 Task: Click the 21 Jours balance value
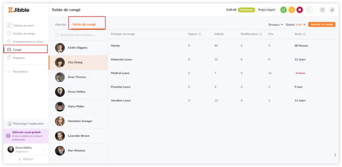(300, 60)
